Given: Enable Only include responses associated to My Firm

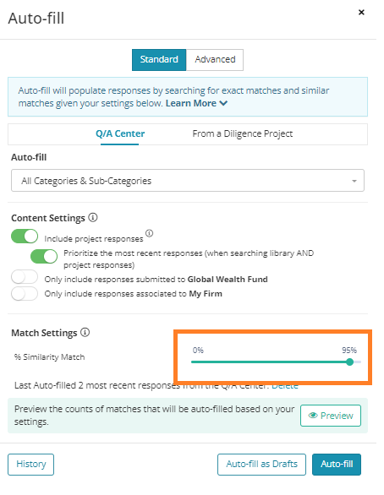Looking at the screenshot, I should 25,294.
